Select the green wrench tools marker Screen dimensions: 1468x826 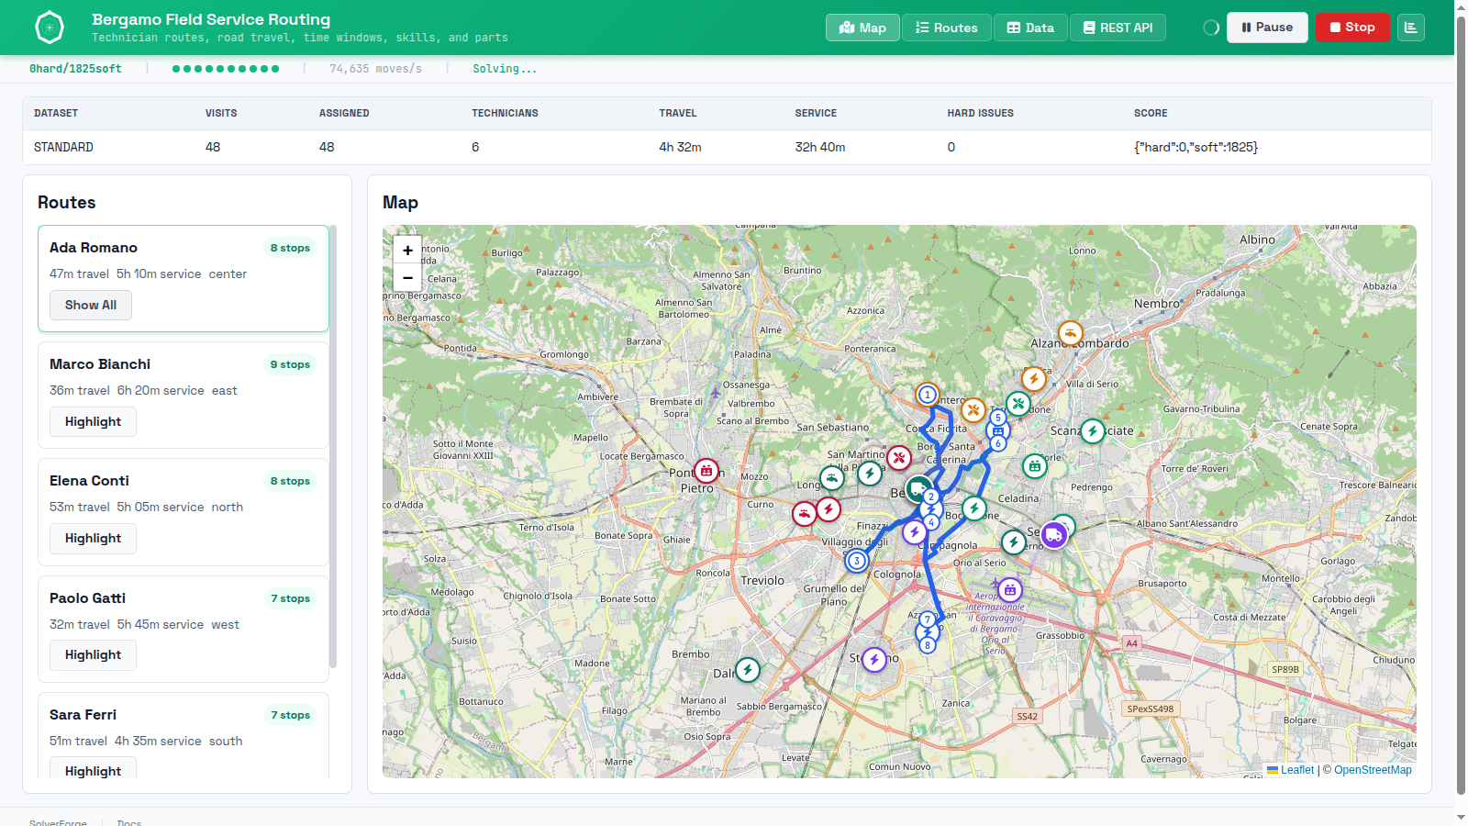point(1018,403)
